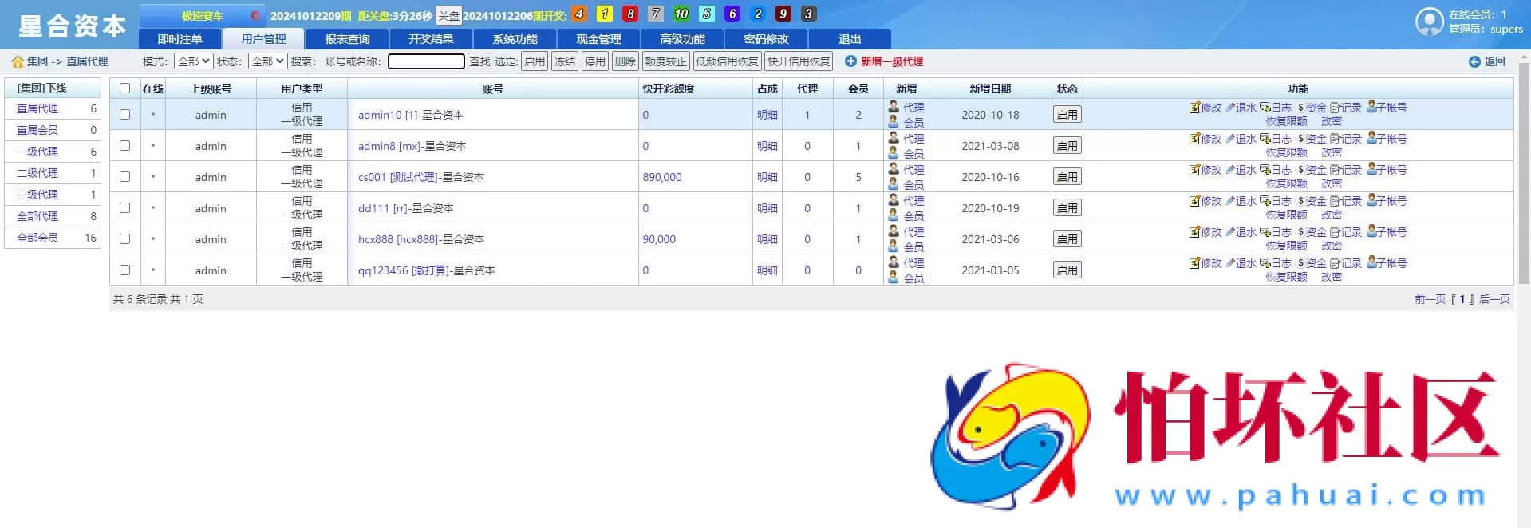This screenshot has height=528, width=1531.
Task: Click the home icon beside 集团 breadcrumb
Action: click(17, 61)
